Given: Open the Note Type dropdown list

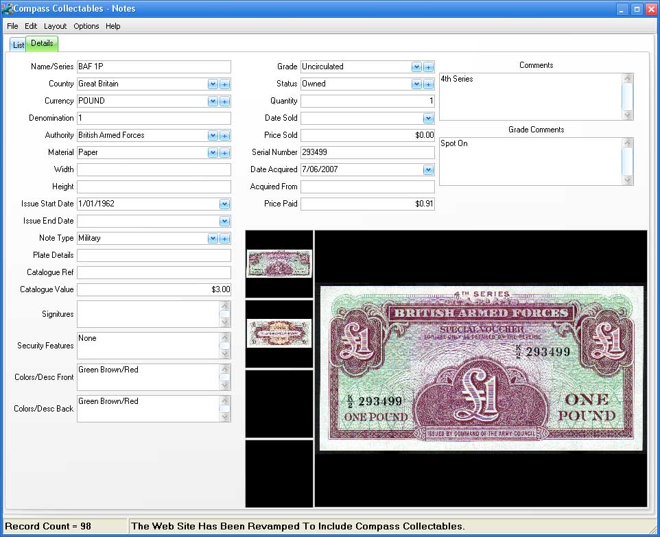Looking at the screenshot, I should click(213, 239).
